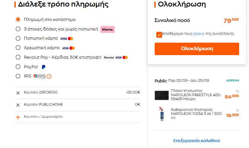Viewport: 249px width, 148px height.
Task: Click the IRIS payments logo
Action: pyautogui.click(x=40, y=76)
